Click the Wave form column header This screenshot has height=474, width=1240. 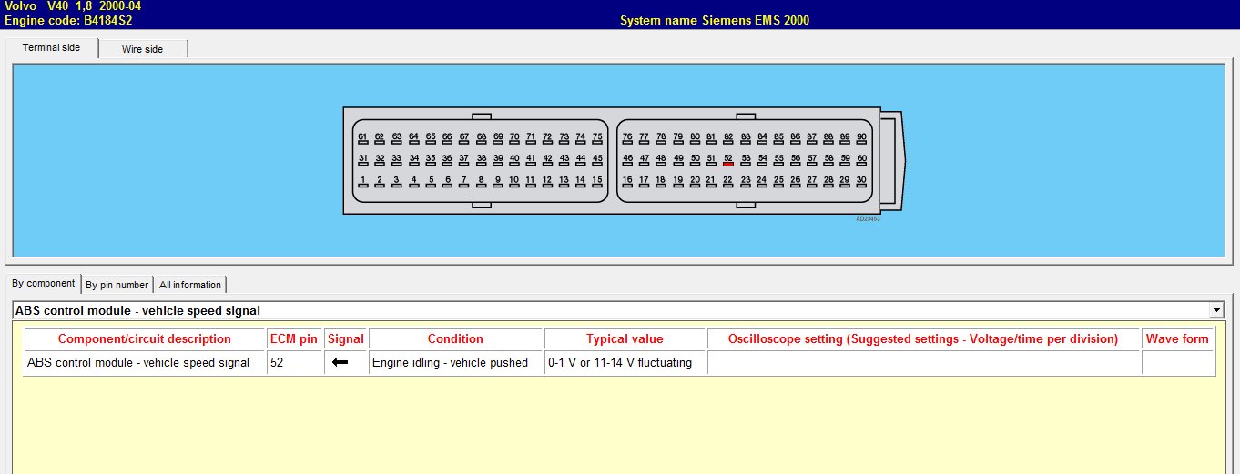[1177, 338]
